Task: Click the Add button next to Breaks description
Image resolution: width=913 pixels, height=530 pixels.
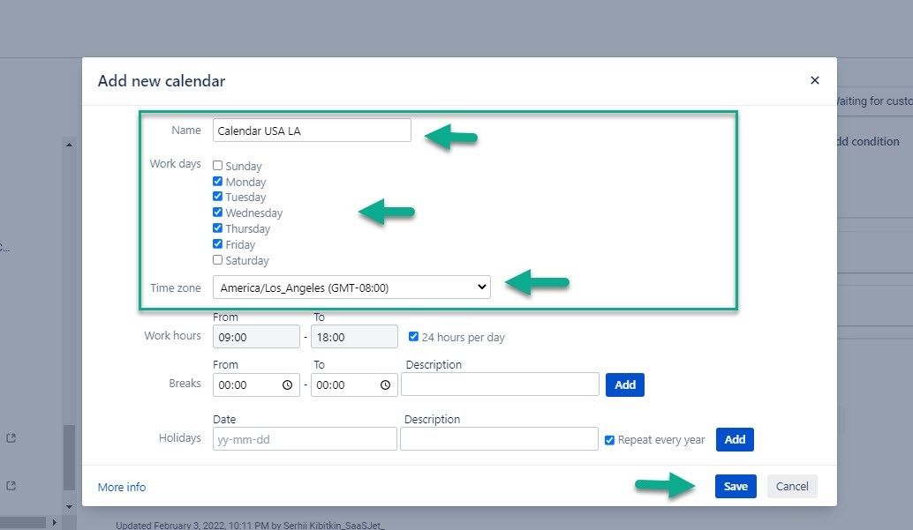Action: (624, 384)
